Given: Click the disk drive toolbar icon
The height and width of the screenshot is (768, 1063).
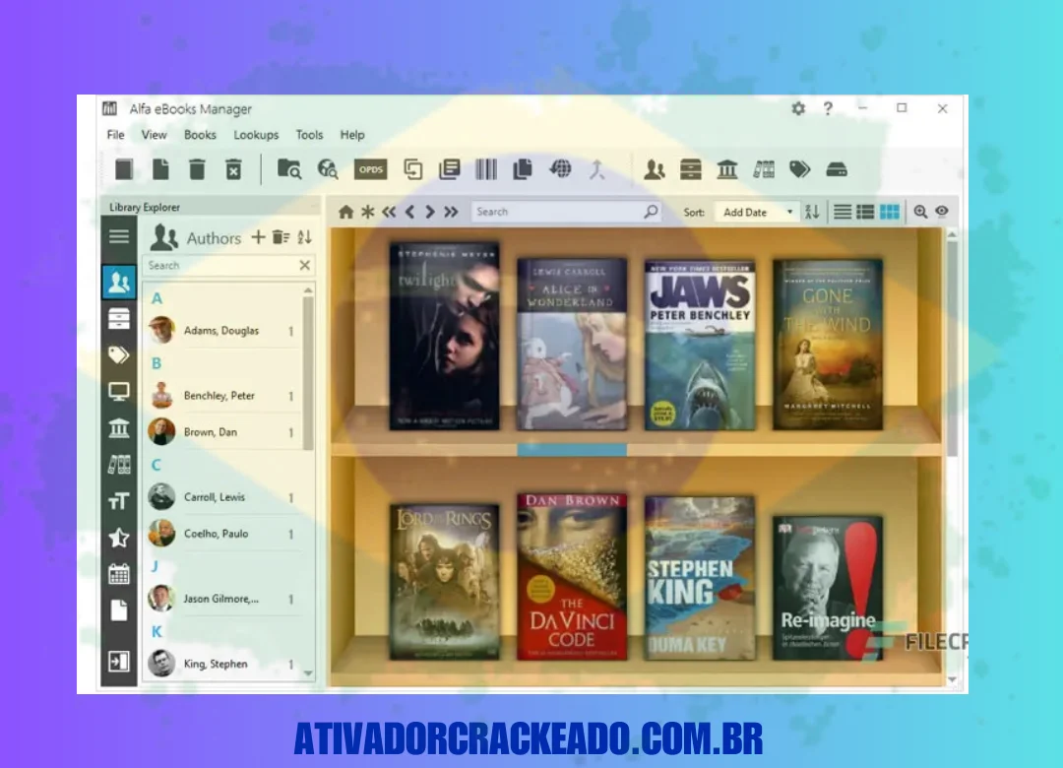Looking at the screenshot, I should pos(837,169).
